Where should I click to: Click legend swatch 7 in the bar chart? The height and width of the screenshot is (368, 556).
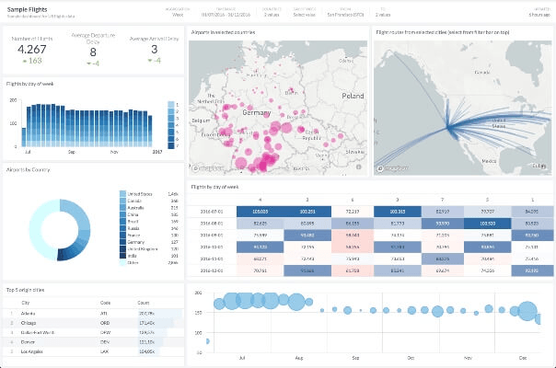[171, 145]
